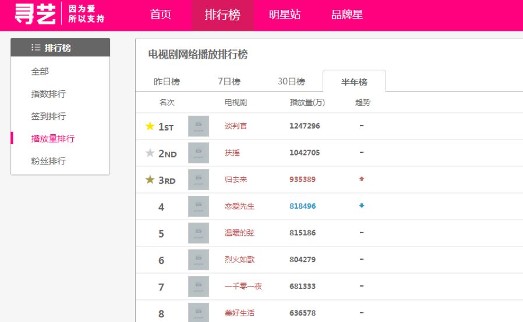Click the gold star for 1ST
The height and width of the screenshot is (322, 523).
tap(150, 126)
